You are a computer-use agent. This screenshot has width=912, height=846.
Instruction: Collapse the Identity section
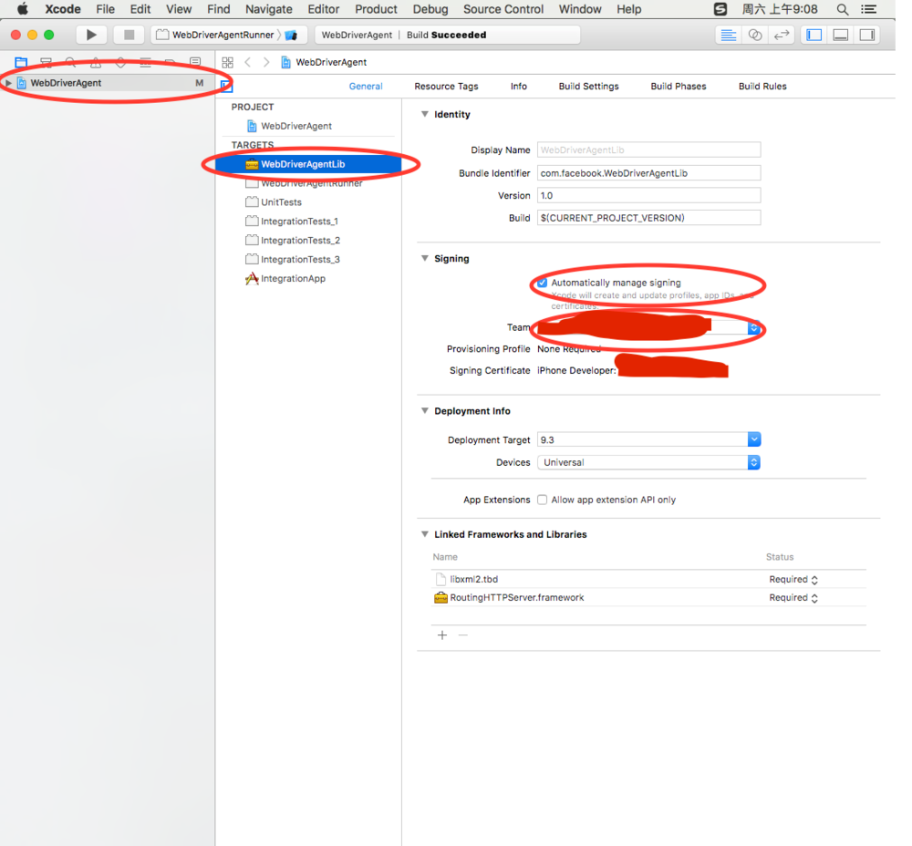click(425, 115)
